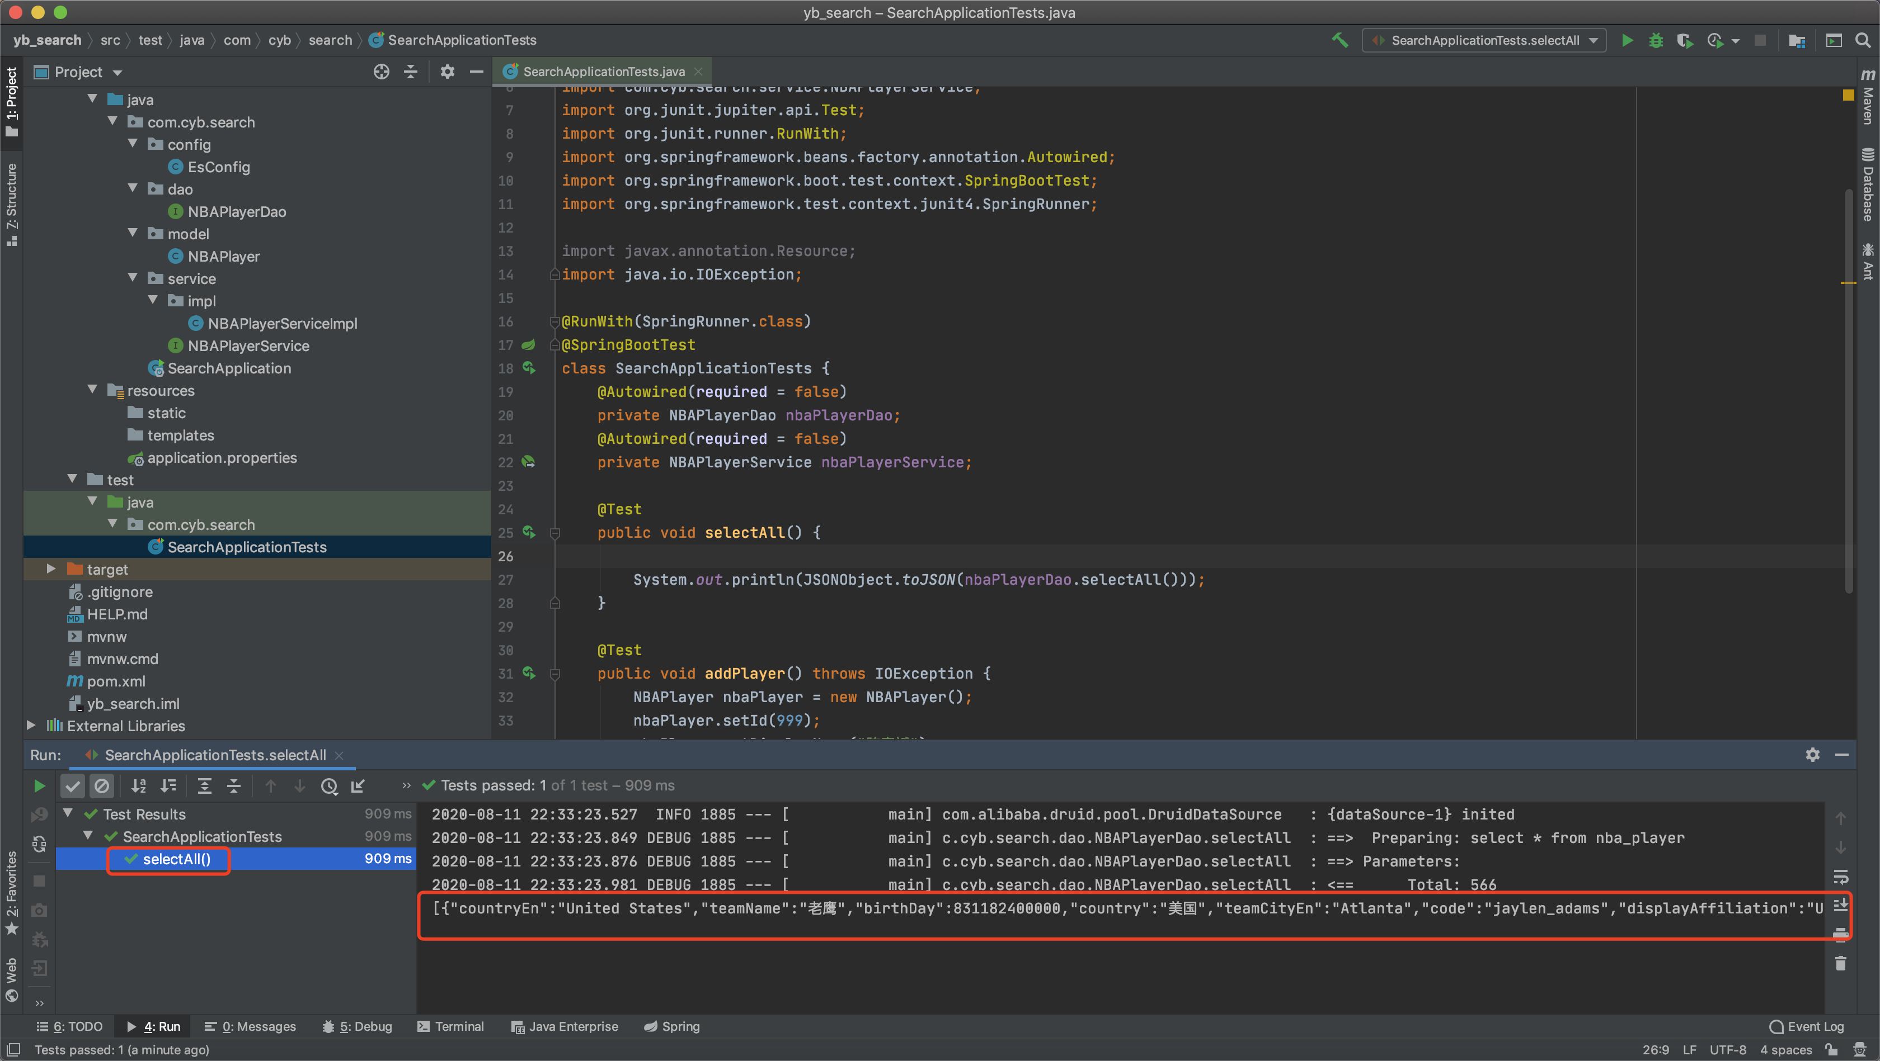This screenshot has height=1061, width=1880.
Task: Clear console output with the trash icon
Action: tap(1841, 963)
